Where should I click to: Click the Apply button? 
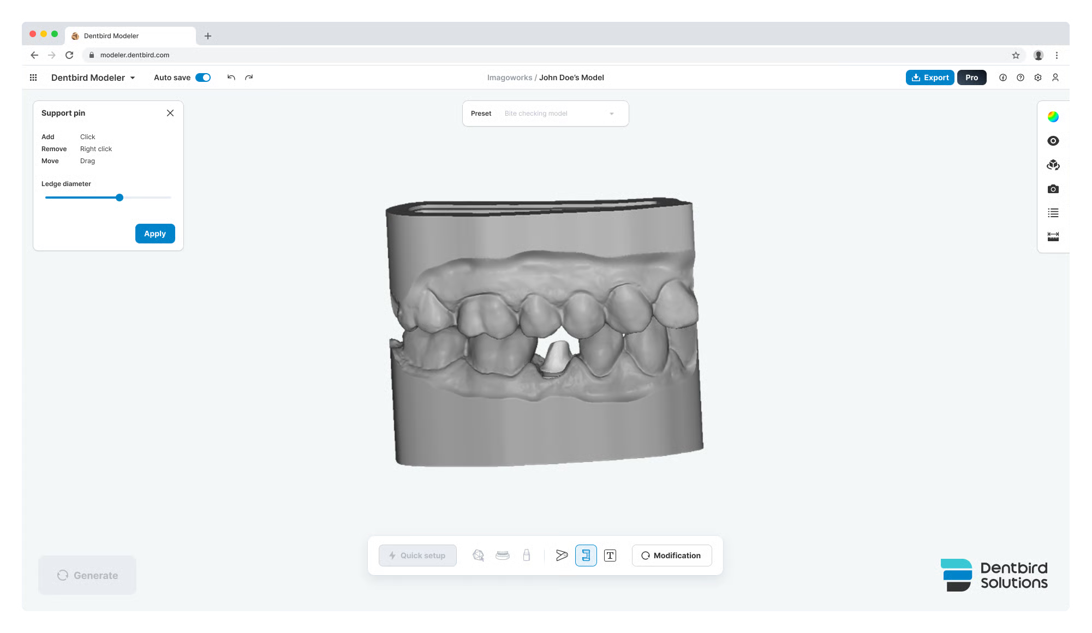155,234
